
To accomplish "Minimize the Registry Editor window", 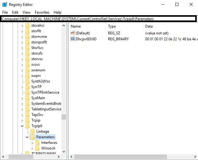I will pos(163,5).
